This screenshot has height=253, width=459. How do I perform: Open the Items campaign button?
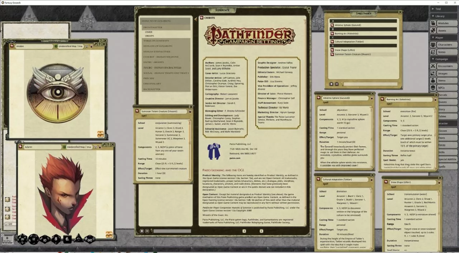[x=443, y=81]
